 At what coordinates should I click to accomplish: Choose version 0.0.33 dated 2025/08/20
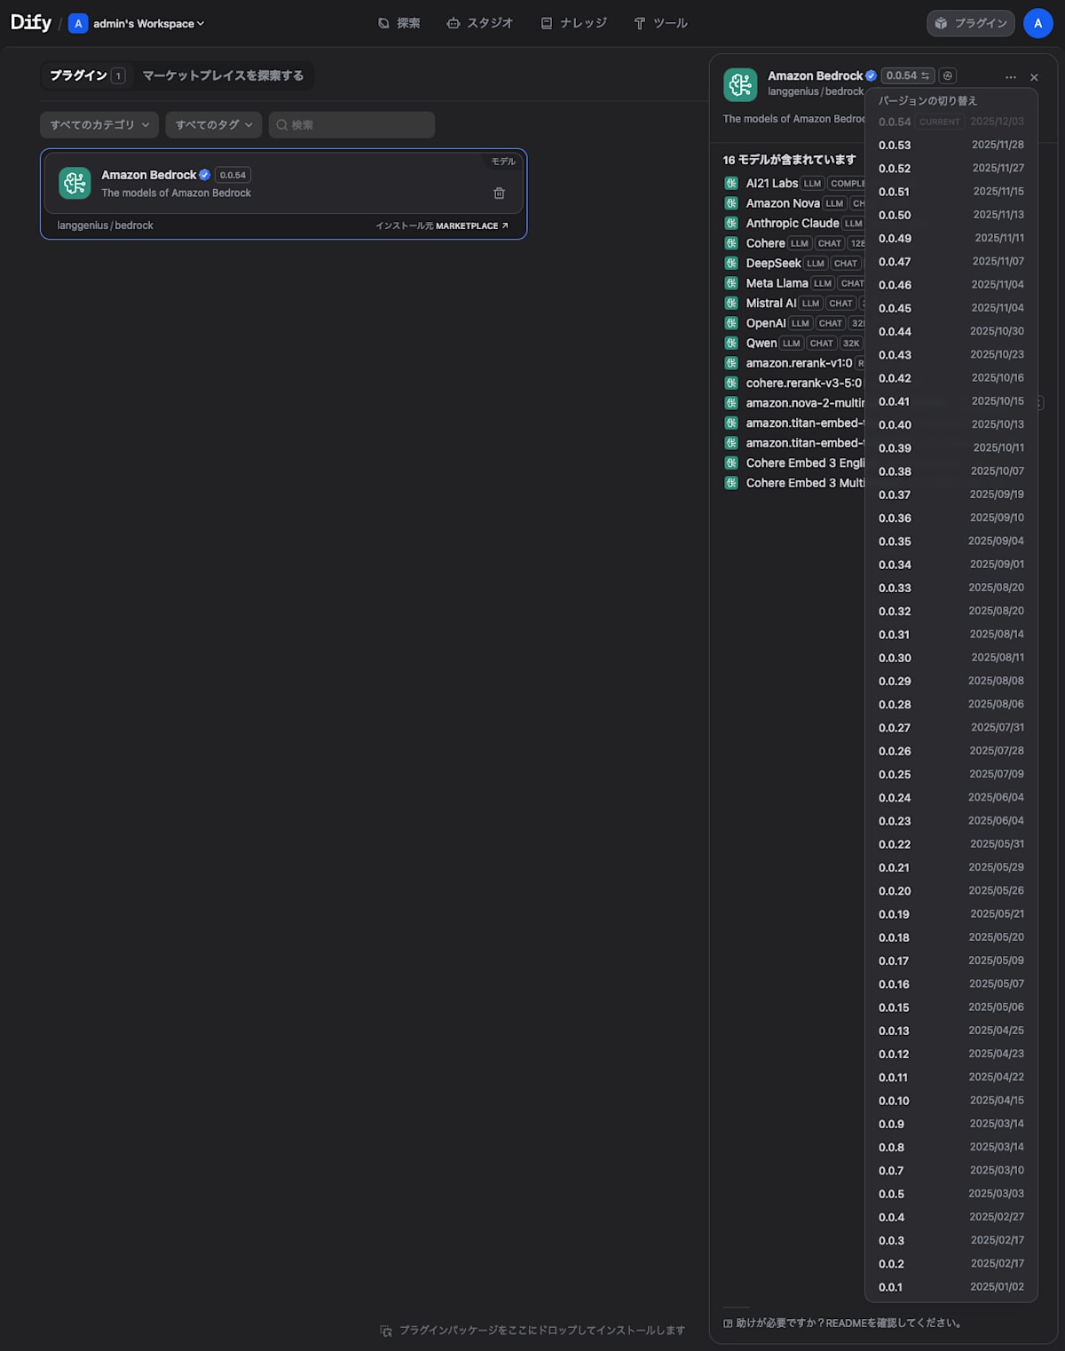coord(951,588)
